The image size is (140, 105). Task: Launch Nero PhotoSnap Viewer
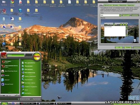[x=10, y=71]
